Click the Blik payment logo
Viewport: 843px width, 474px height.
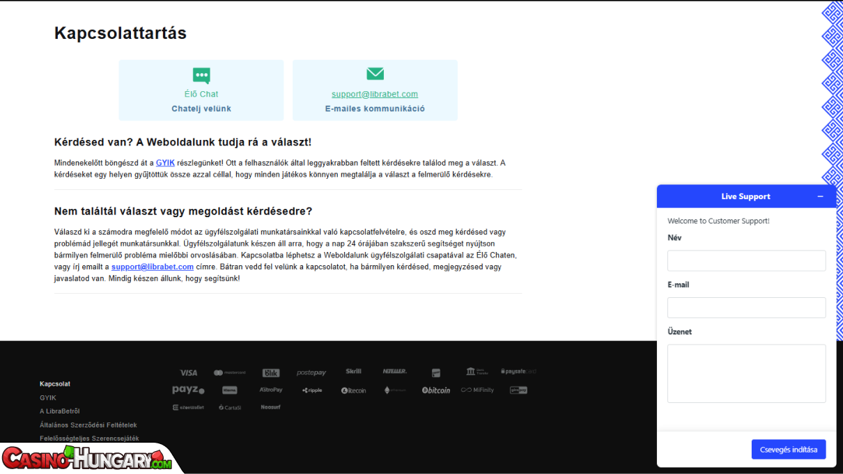click(271, 372)
